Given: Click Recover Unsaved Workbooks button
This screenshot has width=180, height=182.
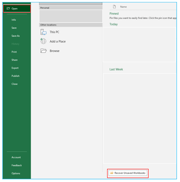Looking at the screenshot, I should point(128,173).
